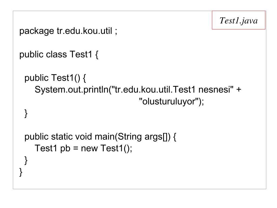The width and height of the screenshot is (277, 208).
Task: Click the 'static' keyword
Action: tap(63, 137)
